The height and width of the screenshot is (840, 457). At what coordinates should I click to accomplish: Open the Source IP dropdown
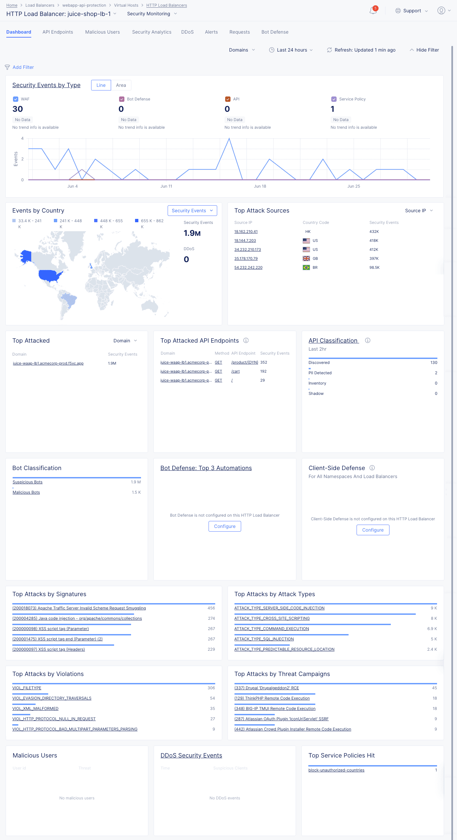tap(419, 211)
